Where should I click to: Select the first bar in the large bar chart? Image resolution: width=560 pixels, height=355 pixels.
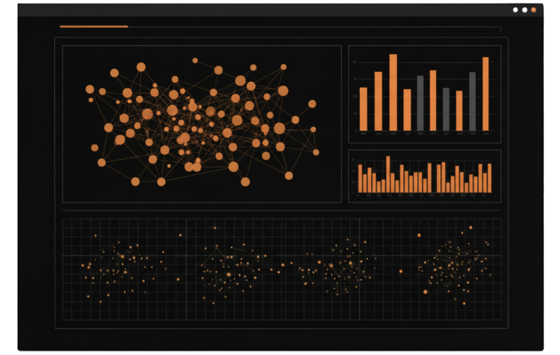tap(363, 109)
